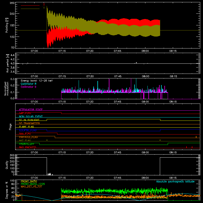203x203 pixels.
Task: Click the 'Quality' axis title
Action: point(7,165)
